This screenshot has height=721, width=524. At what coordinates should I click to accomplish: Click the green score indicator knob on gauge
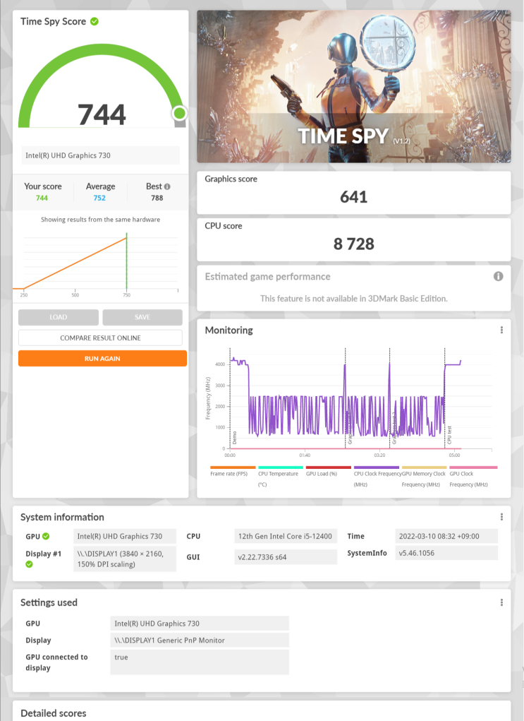(x=180, y=113)
